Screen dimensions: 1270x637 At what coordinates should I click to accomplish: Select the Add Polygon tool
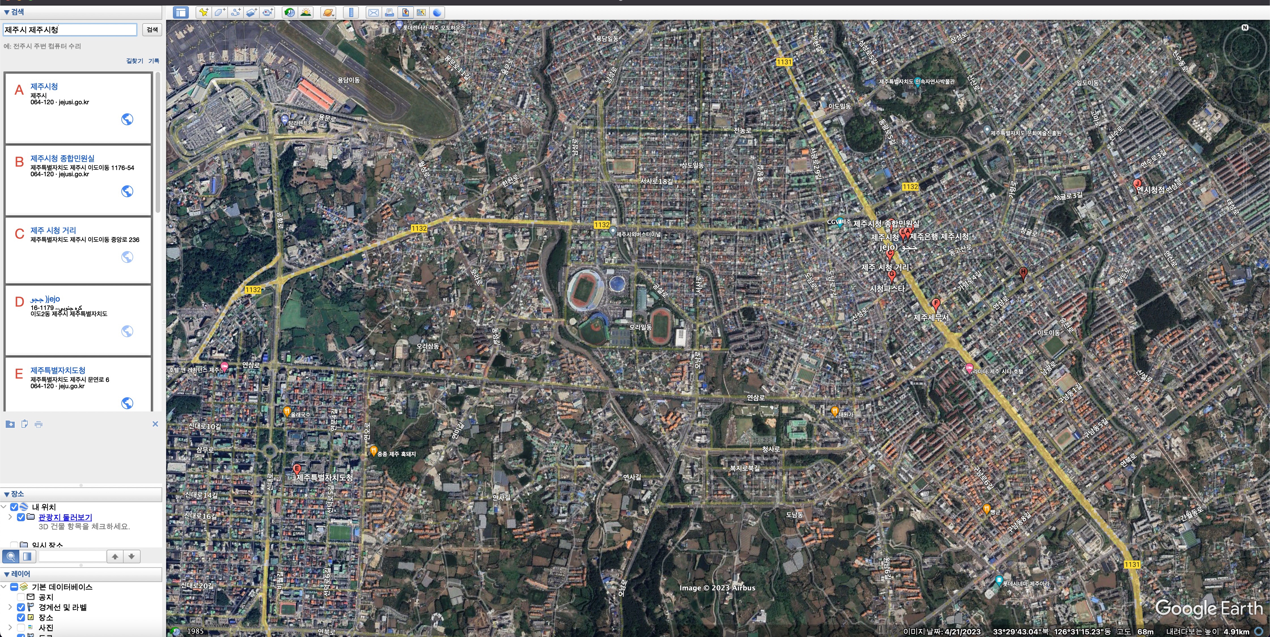click(219, 12)
